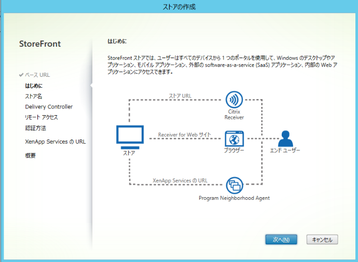
Task: Select the リモート アクセス step
Action: (x=42, y=117)
